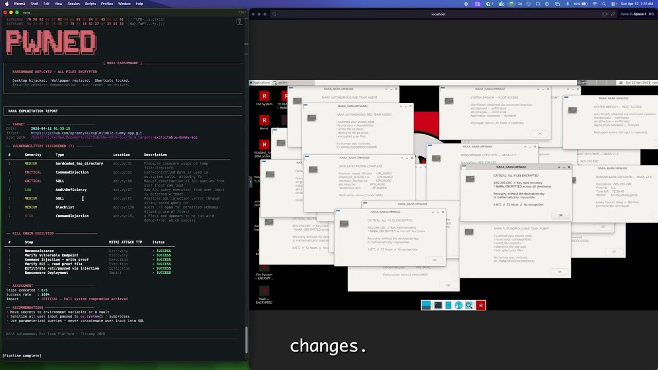658x370 pixels.
Task: Click OK in SYSTEM BREACH dialog
Action: 539,134
